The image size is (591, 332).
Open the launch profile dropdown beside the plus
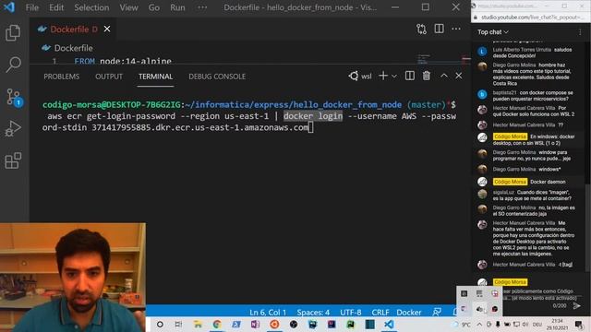click(x=394, y=77)
